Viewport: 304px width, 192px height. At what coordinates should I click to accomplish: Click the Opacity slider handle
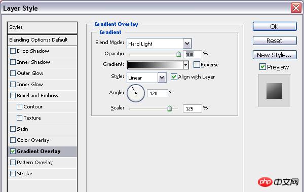[178, 55]
